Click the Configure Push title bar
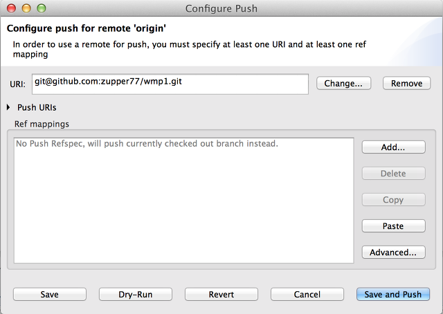The image size is (443, 314). click(x=221, y=8)
